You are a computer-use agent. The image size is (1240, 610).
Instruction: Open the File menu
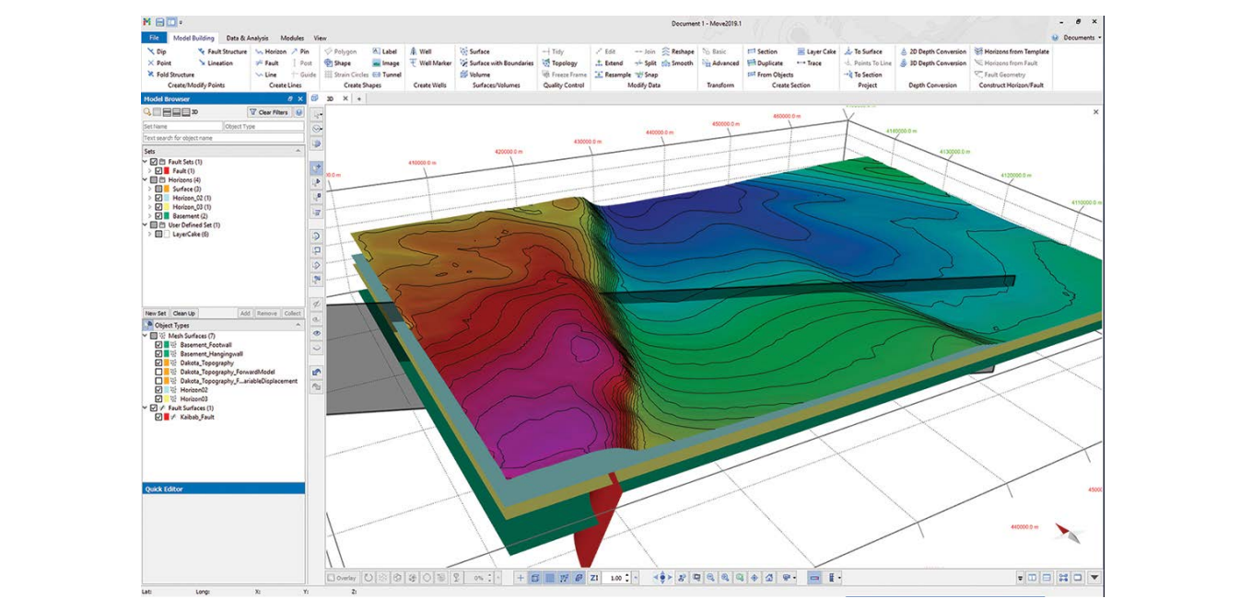154,38
